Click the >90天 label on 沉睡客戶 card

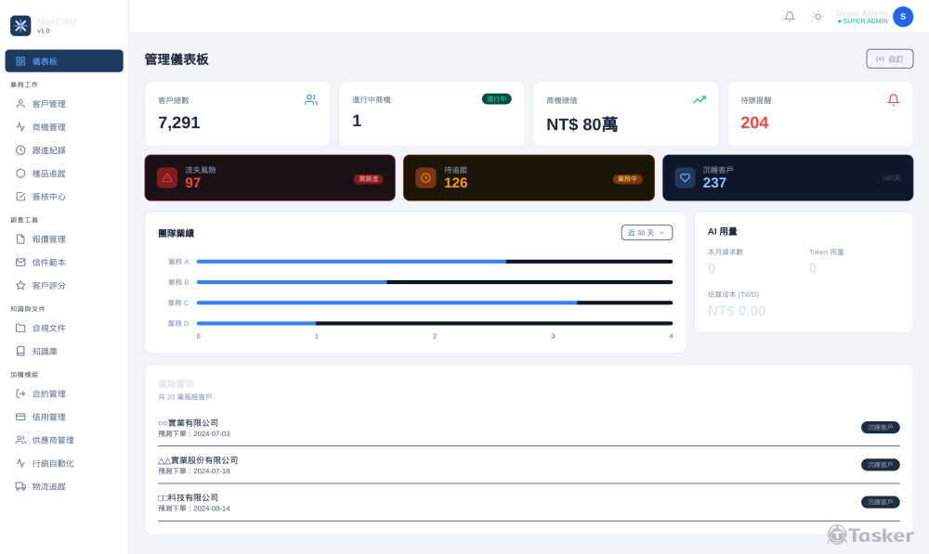tap(892, 178)
